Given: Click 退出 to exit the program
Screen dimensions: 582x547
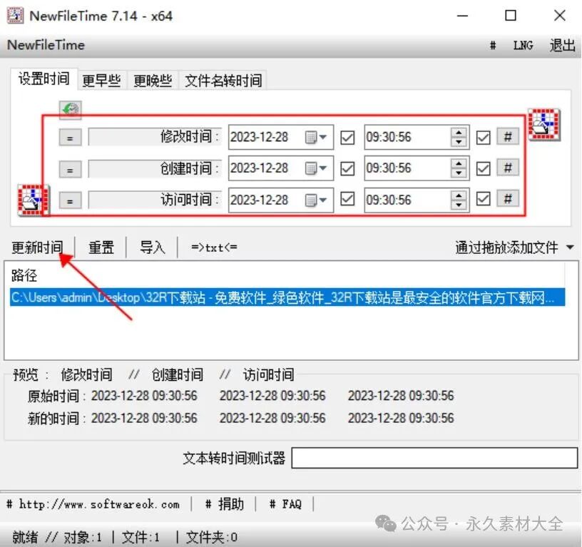Looking at the screenshot, I should point(563,45).
